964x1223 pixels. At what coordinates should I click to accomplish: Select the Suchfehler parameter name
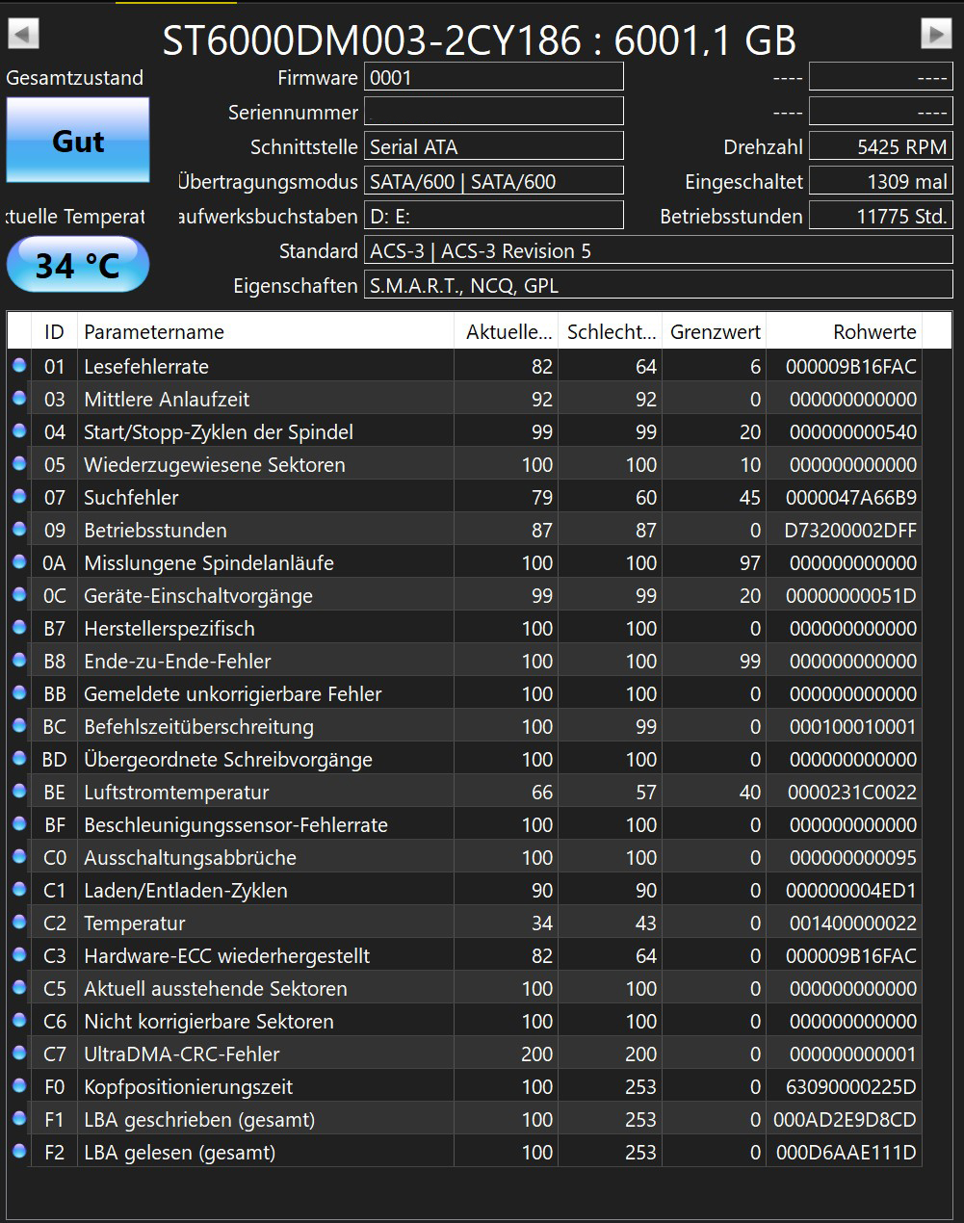[131, 498]
